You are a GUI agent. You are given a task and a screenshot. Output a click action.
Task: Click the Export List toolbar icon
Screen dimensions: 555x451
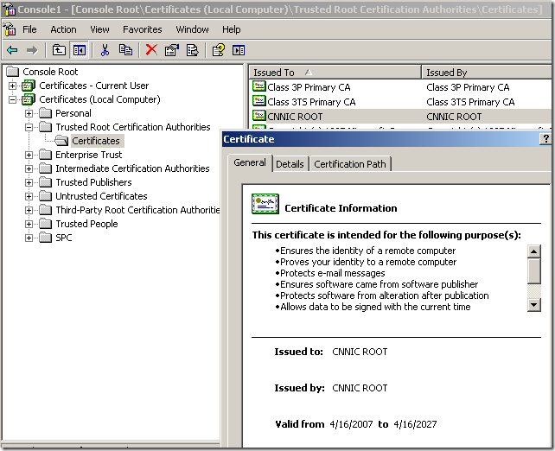click(x=193, y=50)
